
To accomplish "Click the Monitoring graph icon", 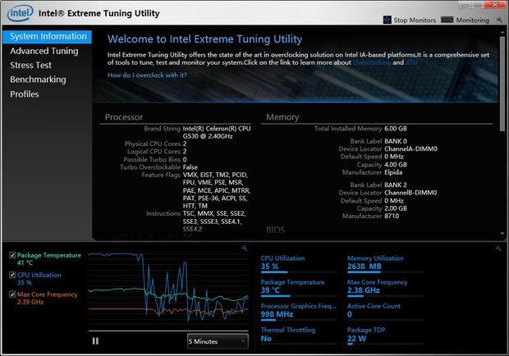I will pos(447,20).
